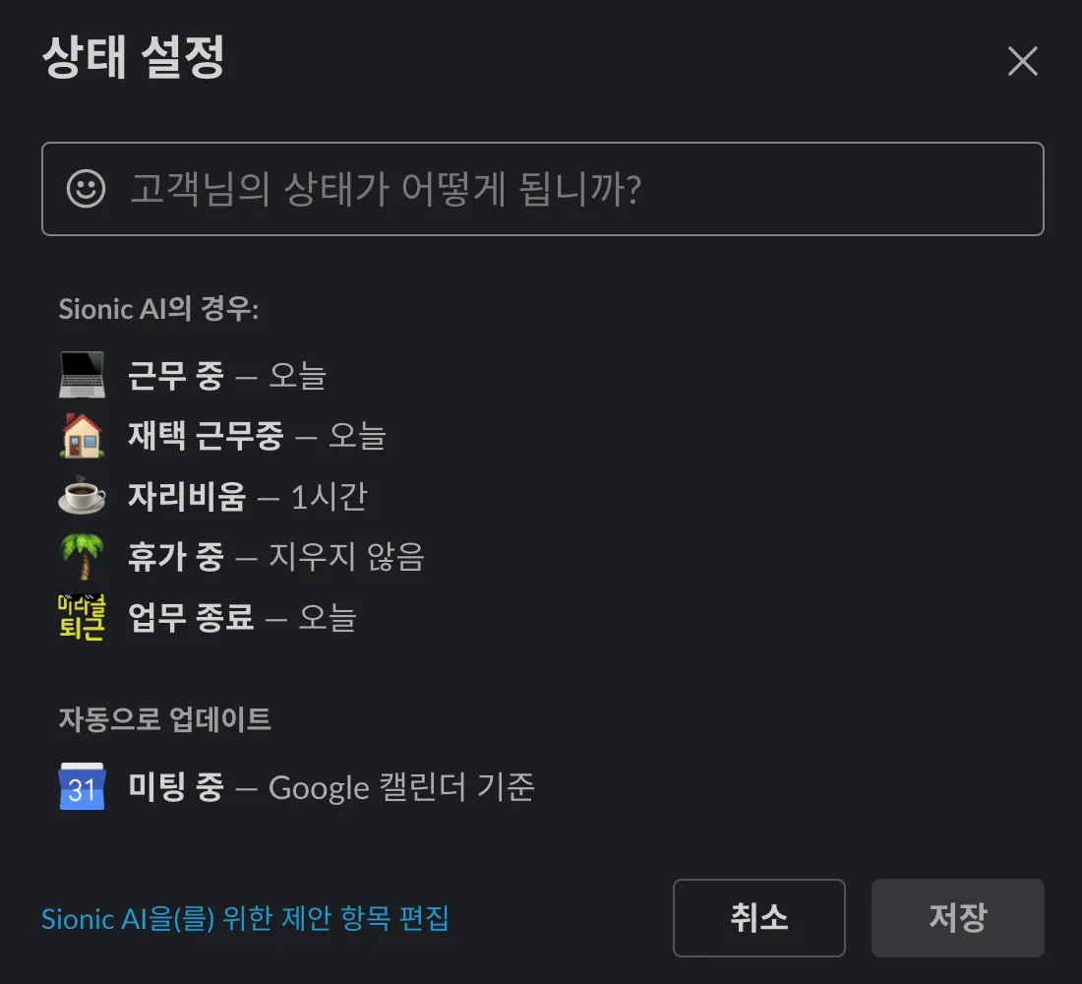Image resolution: width=1082 pixels, height=984 pixels.
Task: Select the 업무 종료 status label
Action: (191, 618)
